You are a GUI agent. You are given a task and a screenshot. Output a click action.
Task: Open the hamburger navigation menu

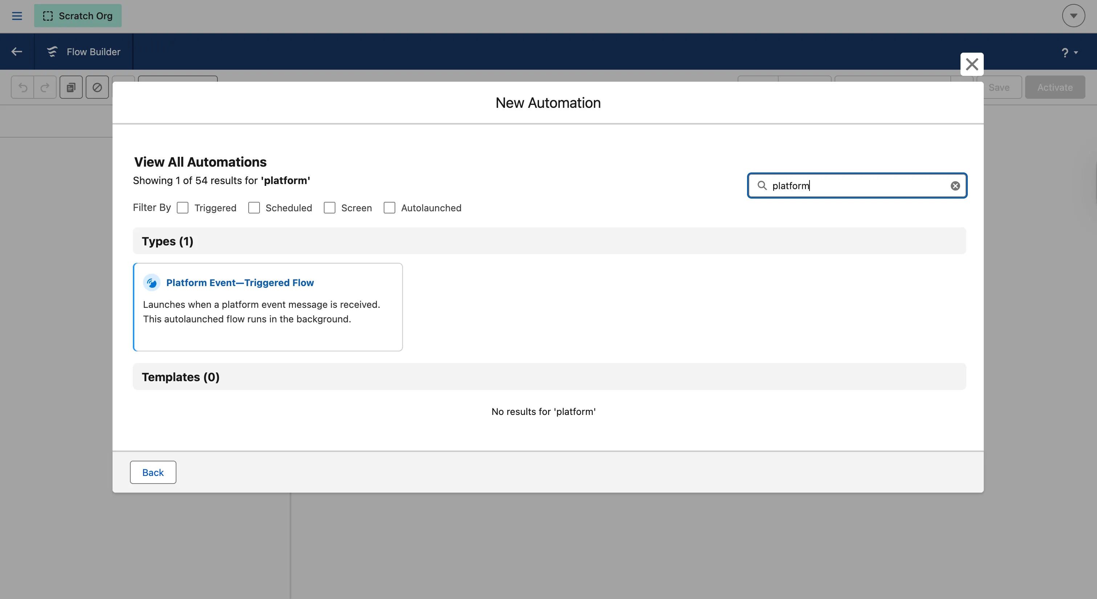[x=17, y=16]
